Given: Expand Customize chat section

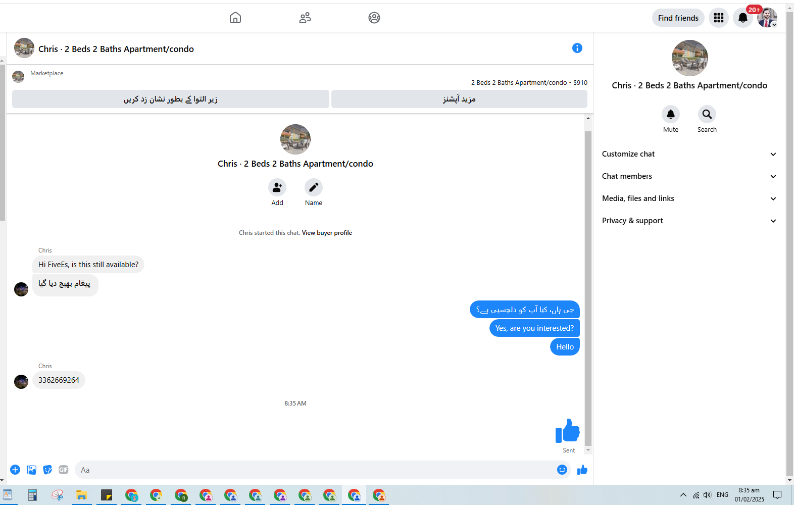Looking at the screenshot, I should [x=689, y=154].
